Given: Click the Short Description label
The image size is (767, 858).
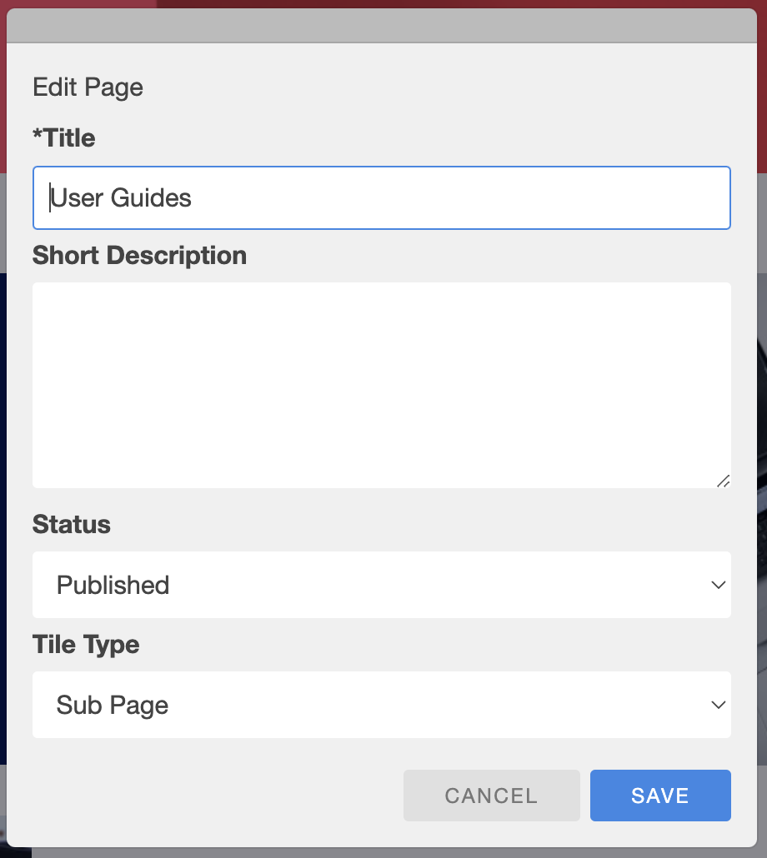Looking at the screenshot, I should (x=139, y=256).
